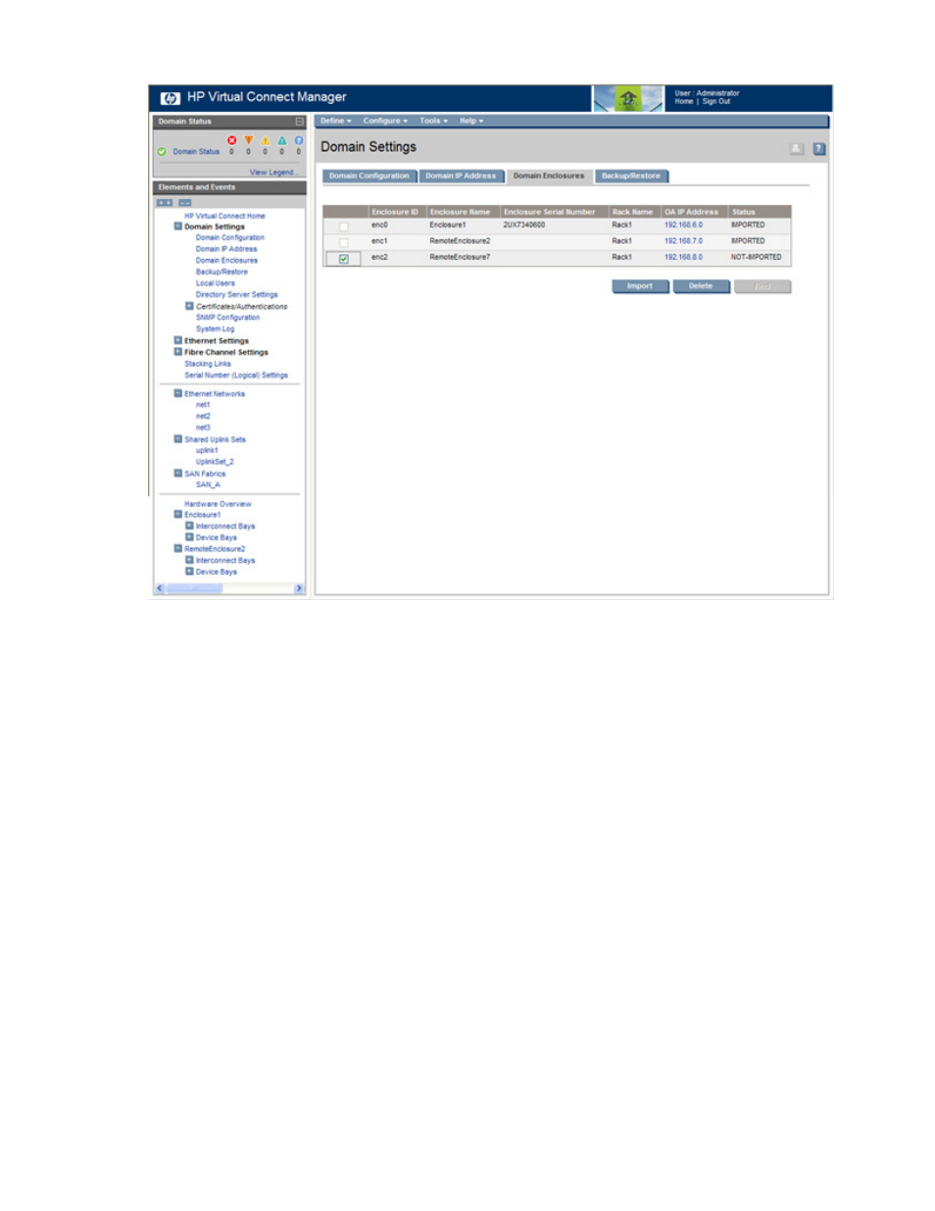This screenshot has height=1211, width=935.
Task: Select Local Users in tree
Action: 215,283
